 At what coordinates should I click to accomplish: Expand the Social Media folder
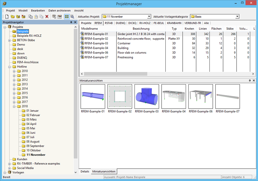[10, 168]
